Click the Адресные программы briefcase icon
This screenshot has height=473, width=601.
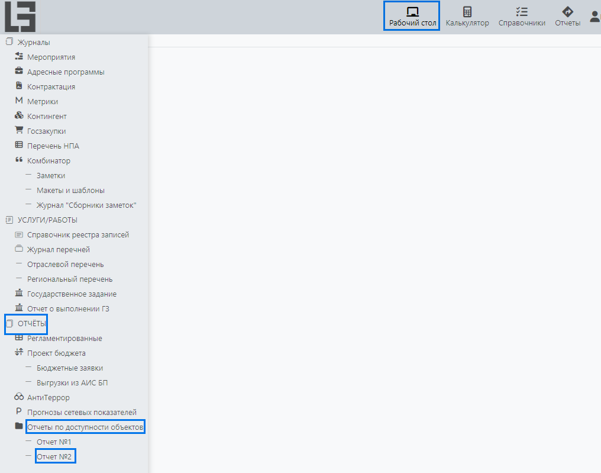click(19, 72)
